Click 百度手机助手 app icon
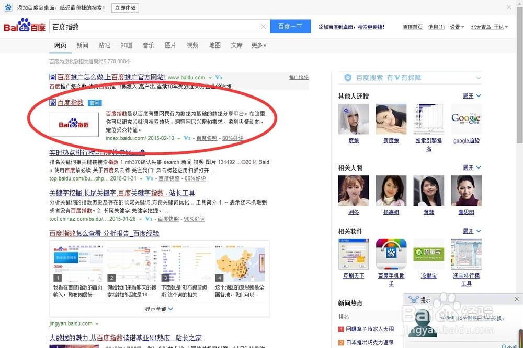 391,254
